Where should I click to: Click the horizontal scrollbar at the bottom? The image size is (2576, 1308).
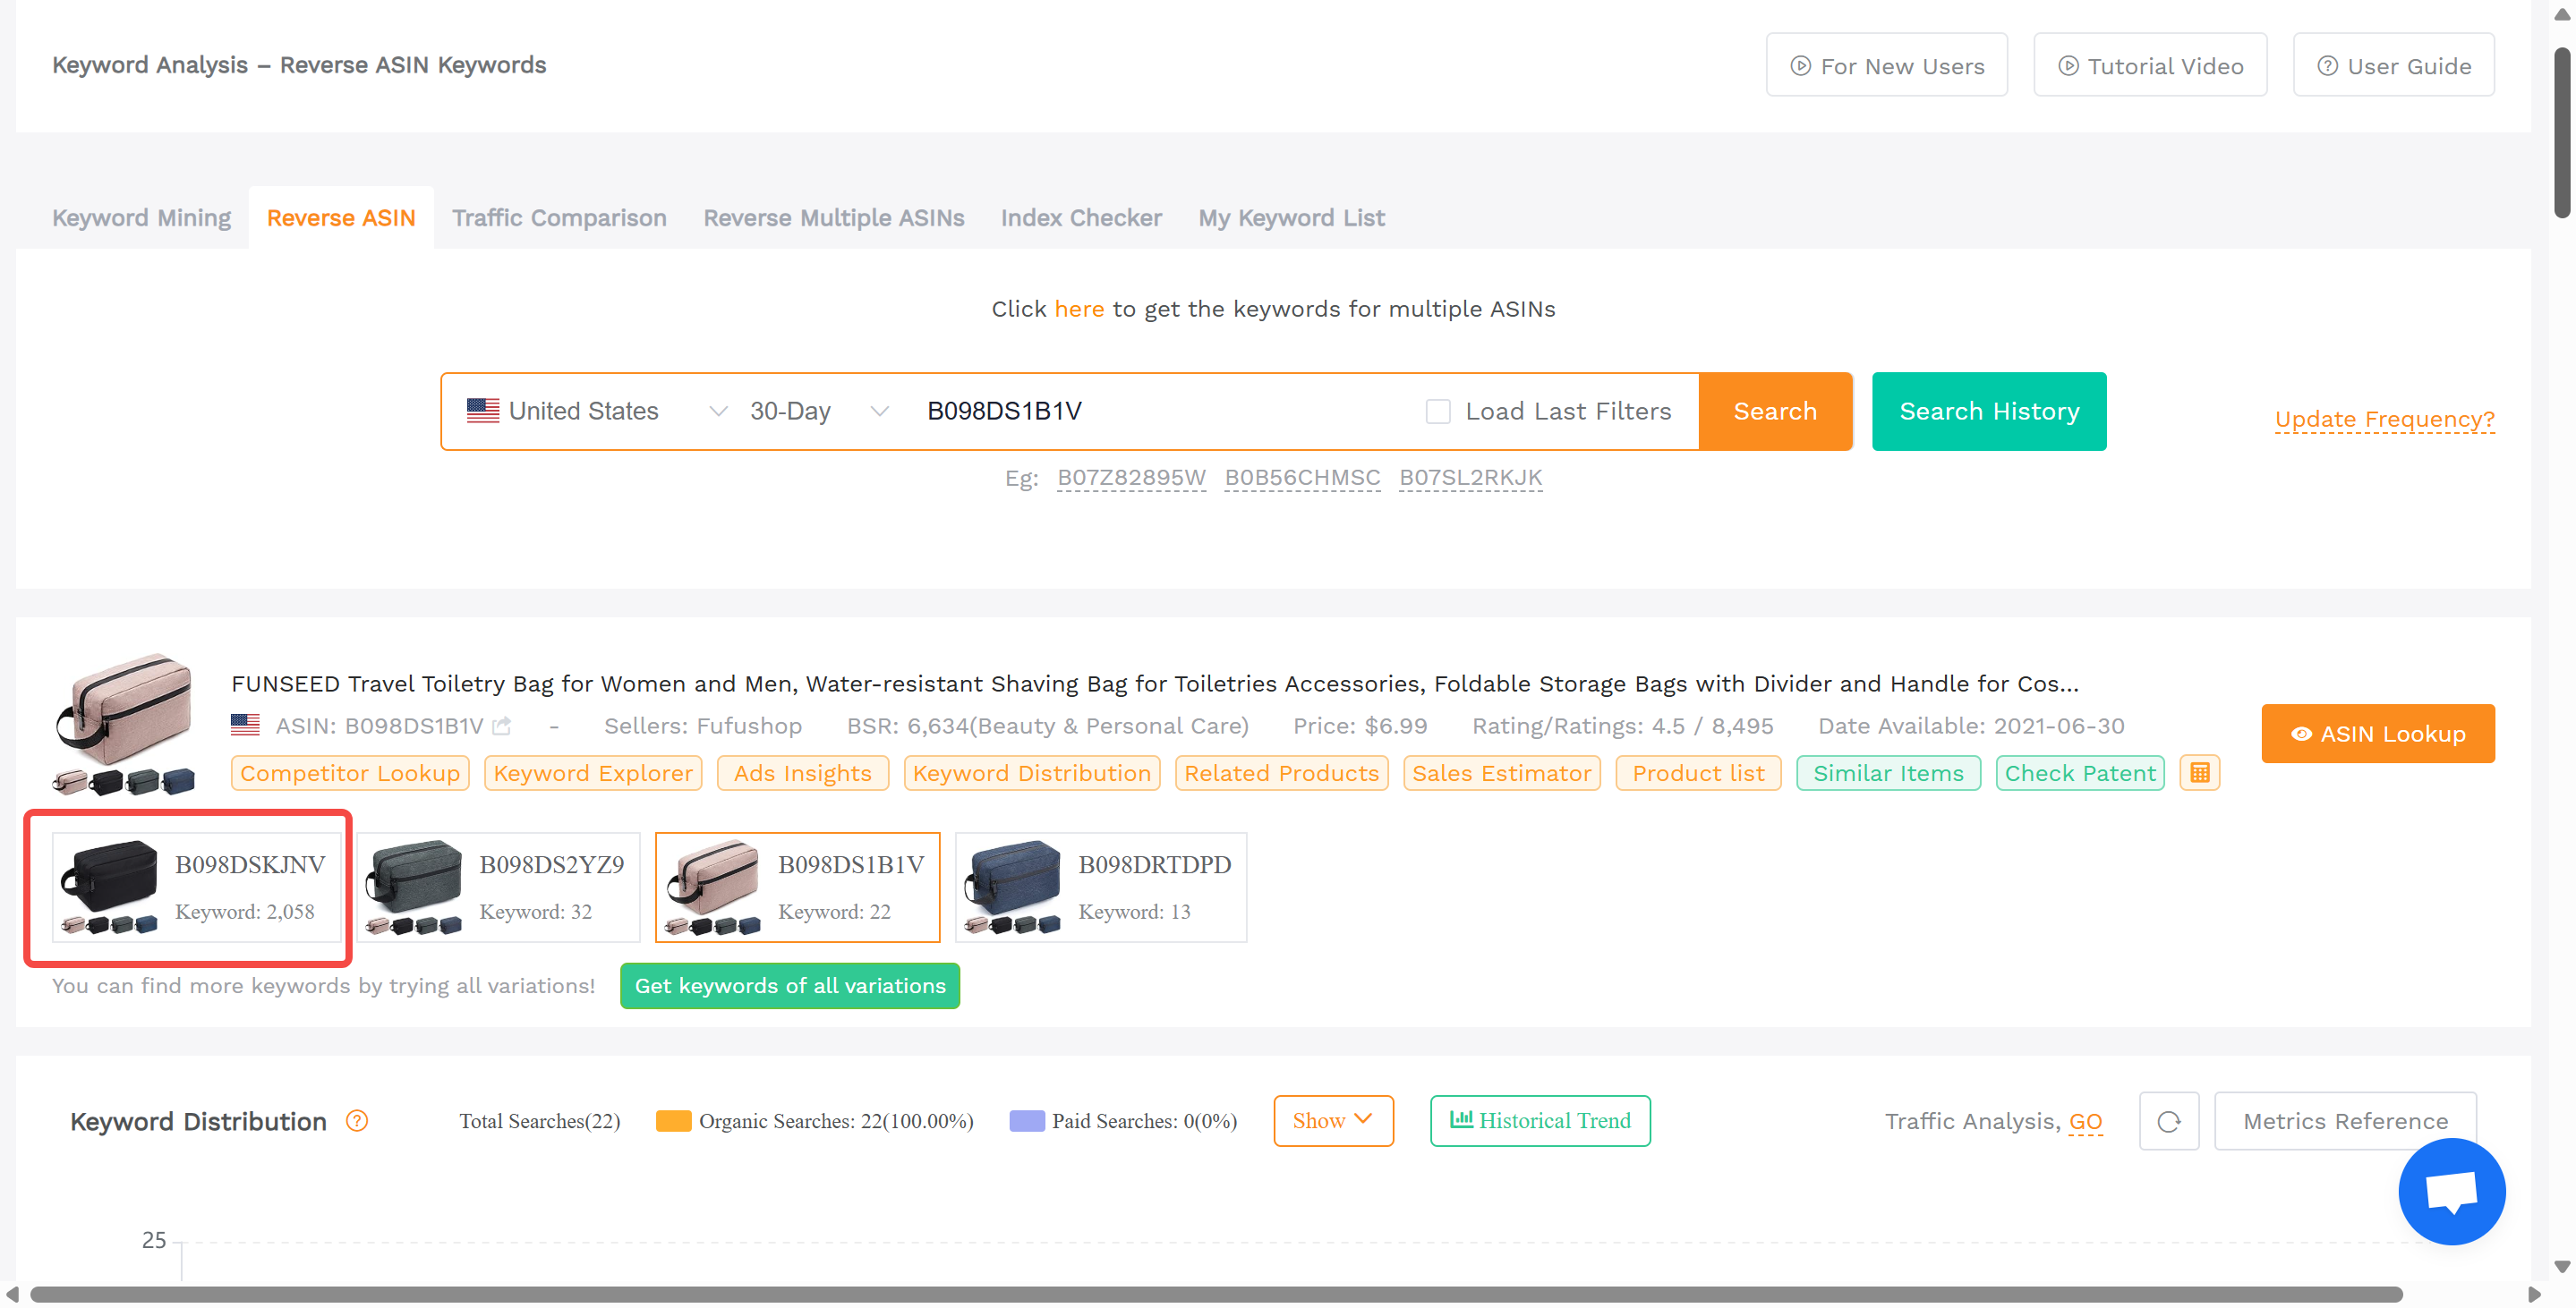pyautogui.click(x=1215, y=1294)
